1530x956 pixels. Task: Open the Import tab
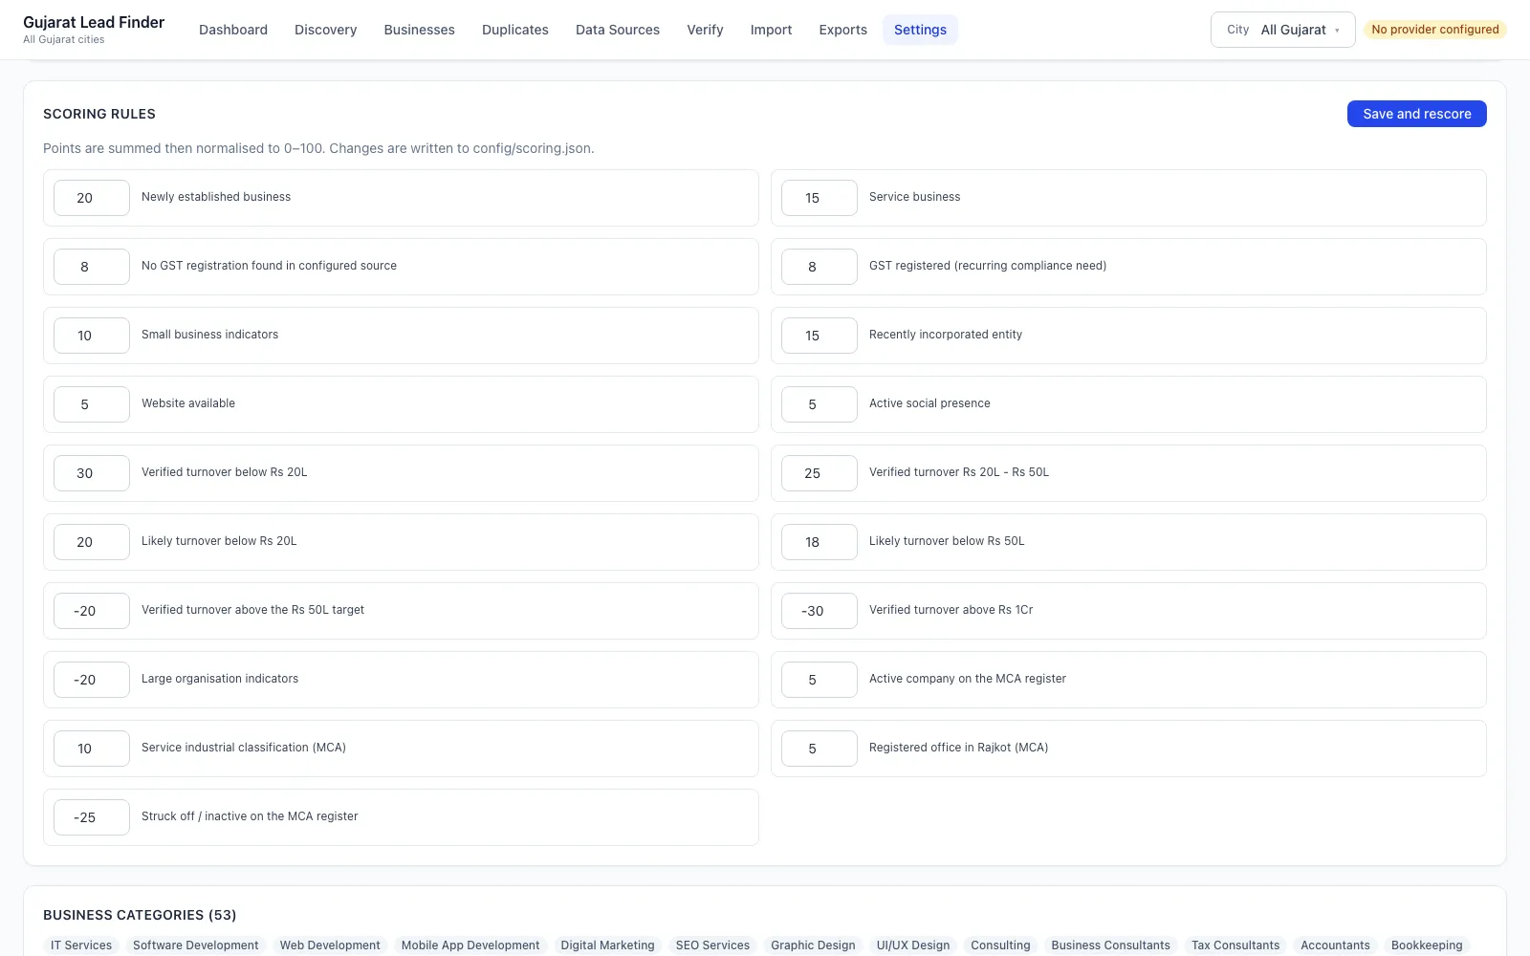pos(771,30)
